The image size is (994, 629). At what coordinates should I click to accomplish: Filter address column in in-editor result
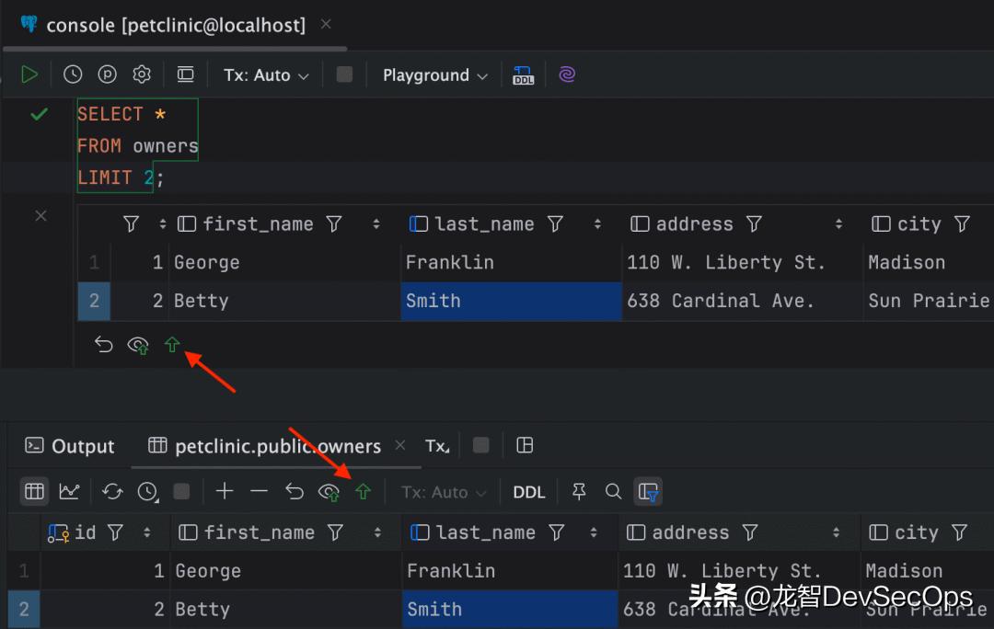coord(754,223)
